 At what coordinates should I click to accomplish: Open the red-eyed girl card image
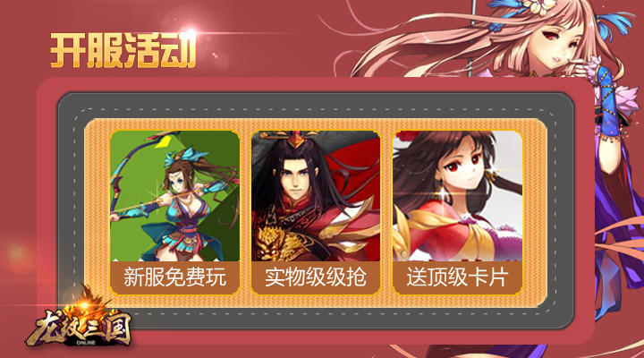pyautogui.click(x=457, y=196)
